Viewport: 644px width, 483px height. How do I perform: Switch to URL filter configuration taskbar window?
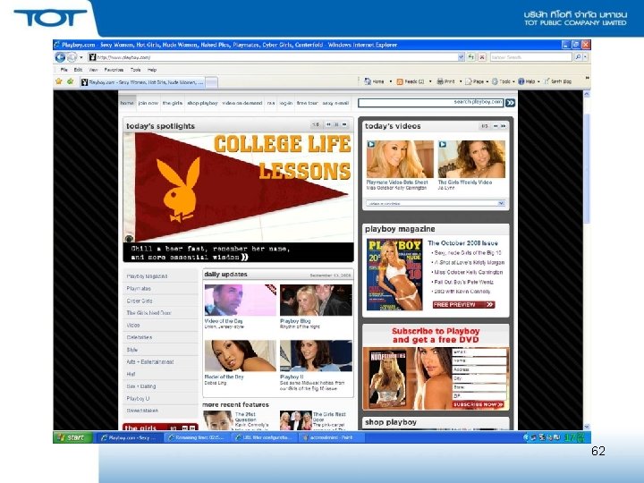[x=265, y=437]
